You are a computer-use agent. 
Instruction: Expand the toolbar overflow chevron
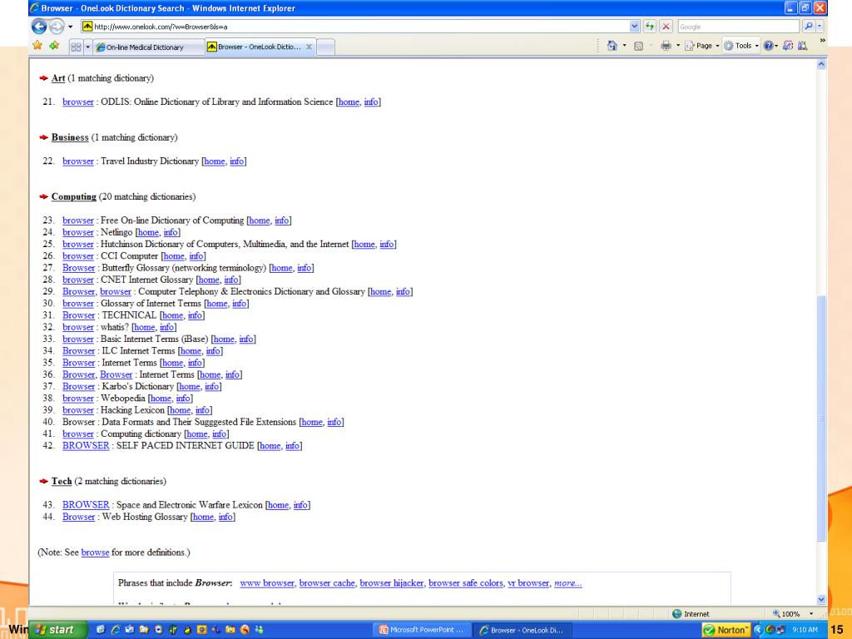[822, 40]
